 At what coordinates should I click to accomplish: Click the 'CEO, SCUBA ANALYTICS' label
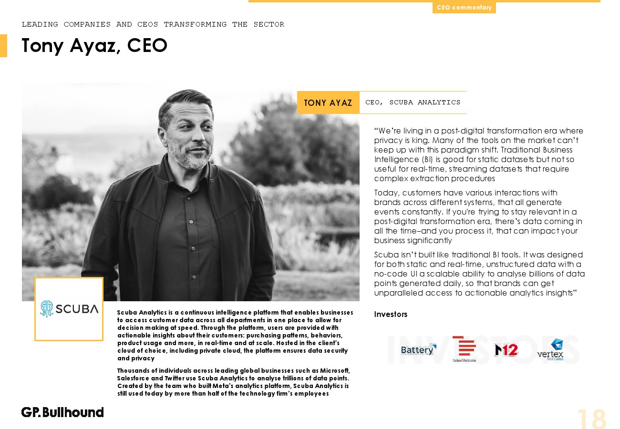[413, 102]
